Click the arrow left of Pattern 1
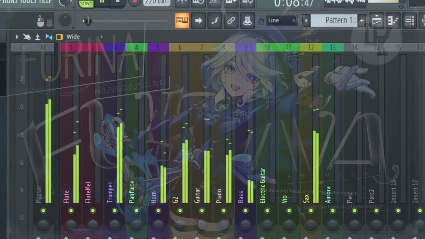This screenshot has width=425, height=239. pyautogui.click(x=306, y=21)
